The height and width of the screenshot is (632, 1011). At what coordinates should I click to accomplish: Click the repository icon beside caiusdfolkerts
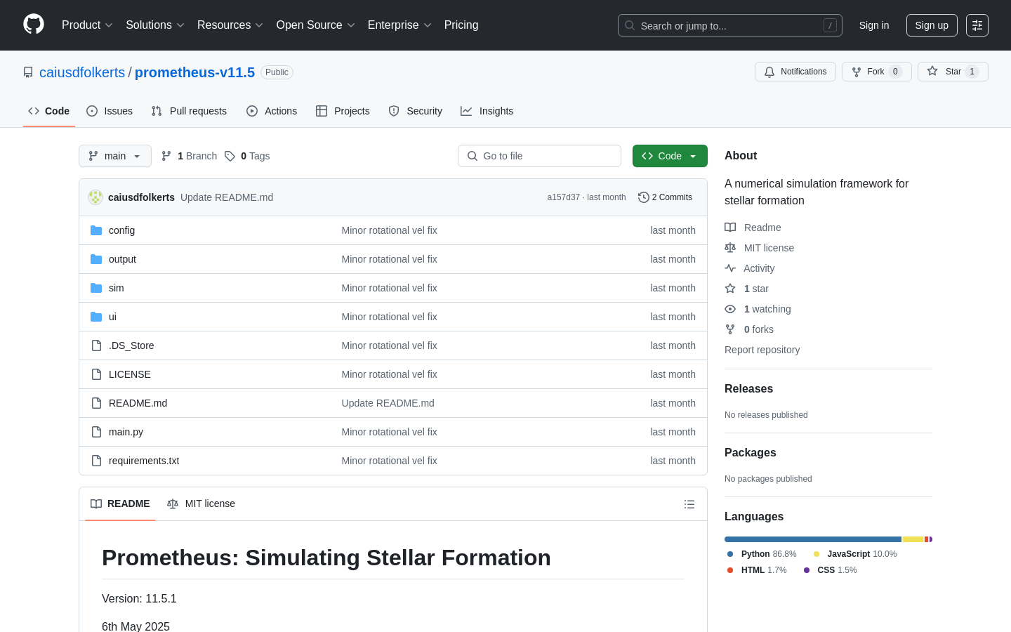28,72
